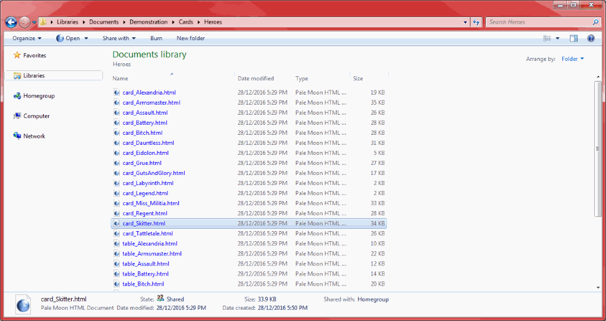Click the New folder button
Viewport: 606px width, 321px height.
point(191,38)
